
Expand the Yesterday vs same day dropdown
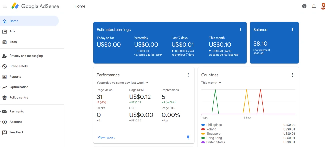(123, 83)
